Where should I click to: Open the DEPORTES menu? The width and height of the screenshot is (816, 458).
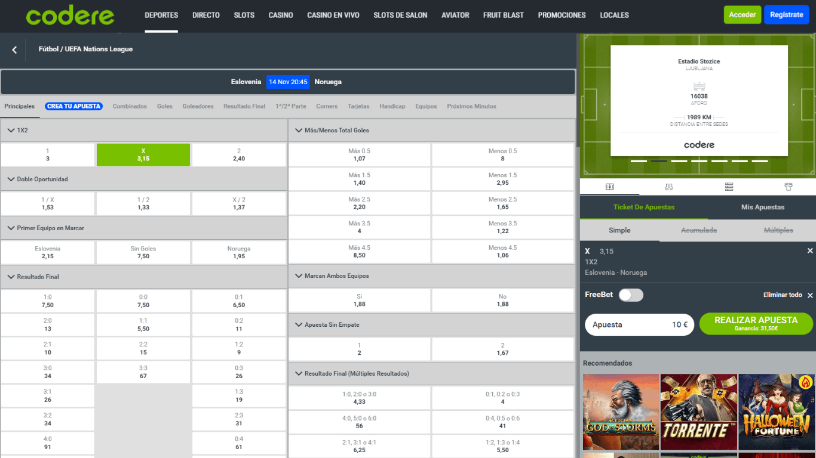click(161, 15)
